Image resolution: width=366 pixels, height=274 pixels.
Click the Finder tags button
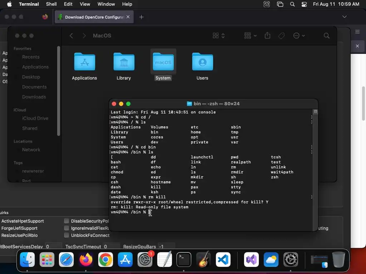pyautogui.click(x=282, y=36)
